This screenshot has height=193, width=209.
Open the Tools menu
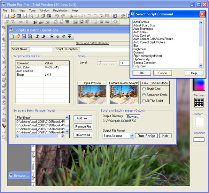tap(32, 10)
